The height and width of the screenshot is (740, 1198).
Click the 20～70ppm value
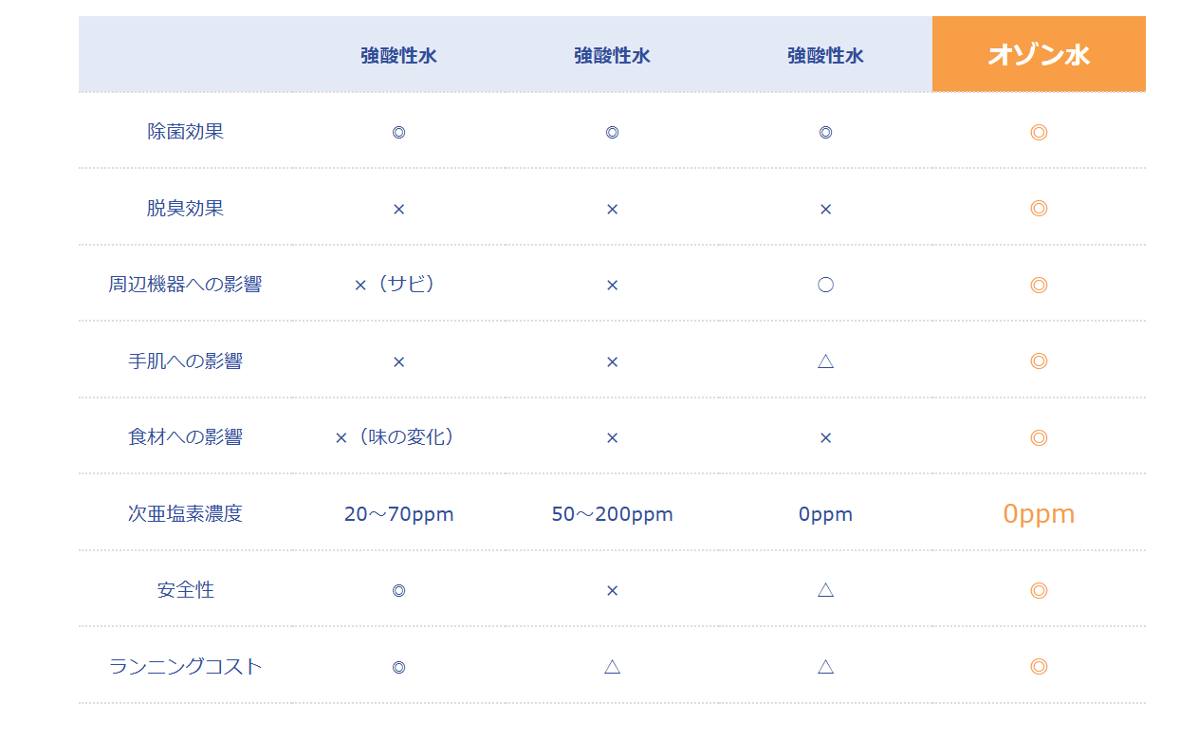(398, 514)
